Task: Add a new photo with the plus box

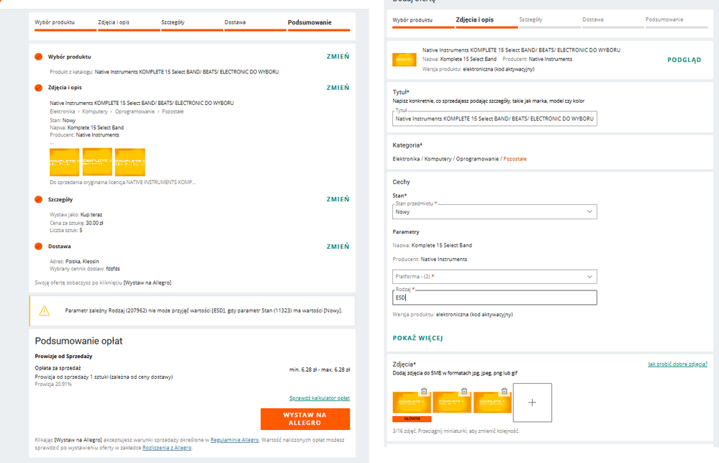Action: (x=533, y=403)
